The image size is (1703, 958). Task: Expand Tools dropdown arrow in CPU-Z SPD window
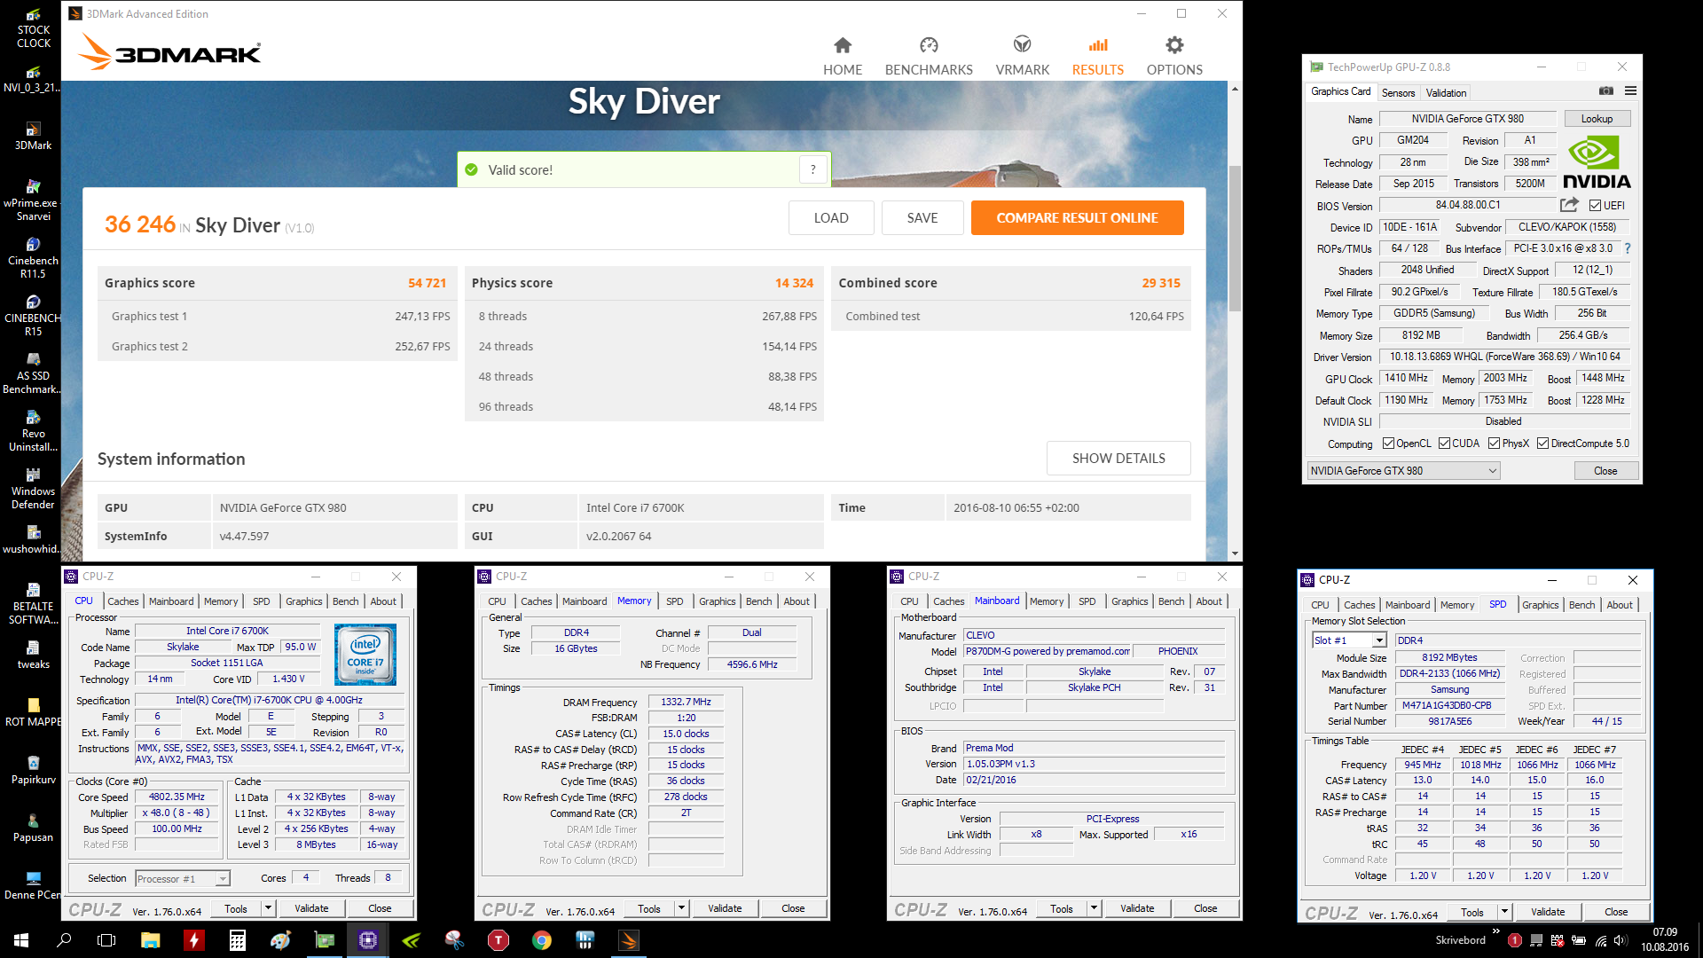point(1505,912)
